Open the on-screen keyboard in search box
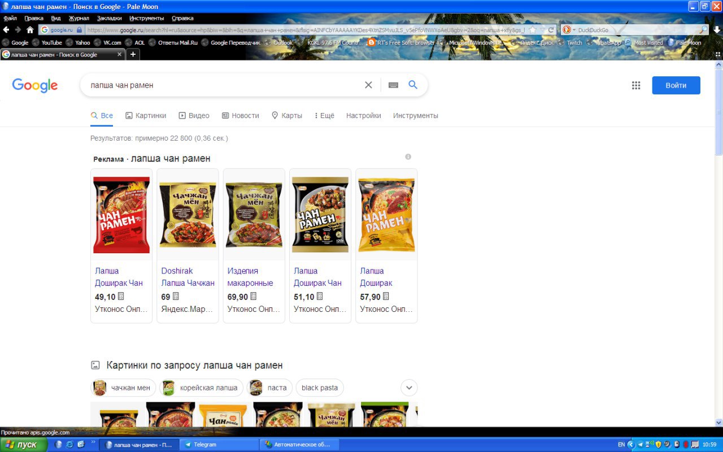This screenshot has width=723, height=452. (393, 85)
